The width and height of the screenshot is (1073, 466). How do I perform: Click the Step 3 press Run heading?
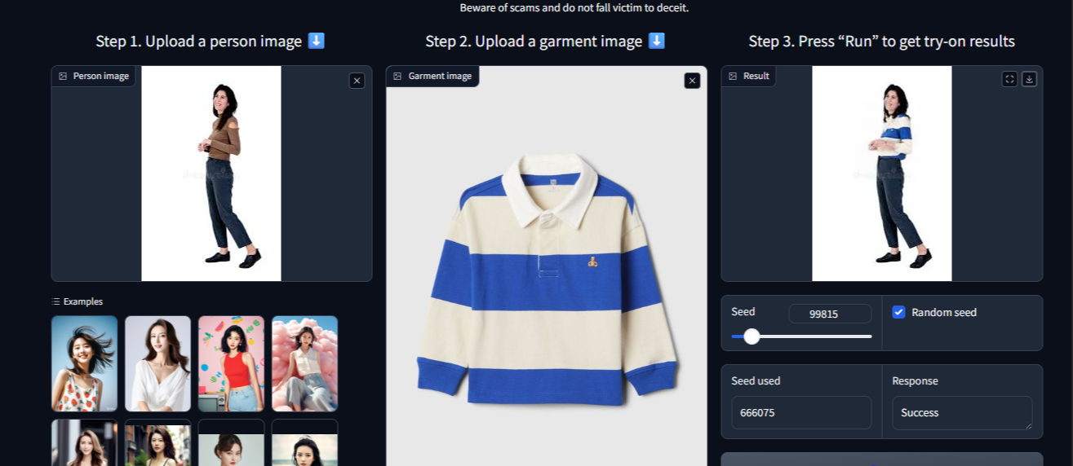[882, 41]
